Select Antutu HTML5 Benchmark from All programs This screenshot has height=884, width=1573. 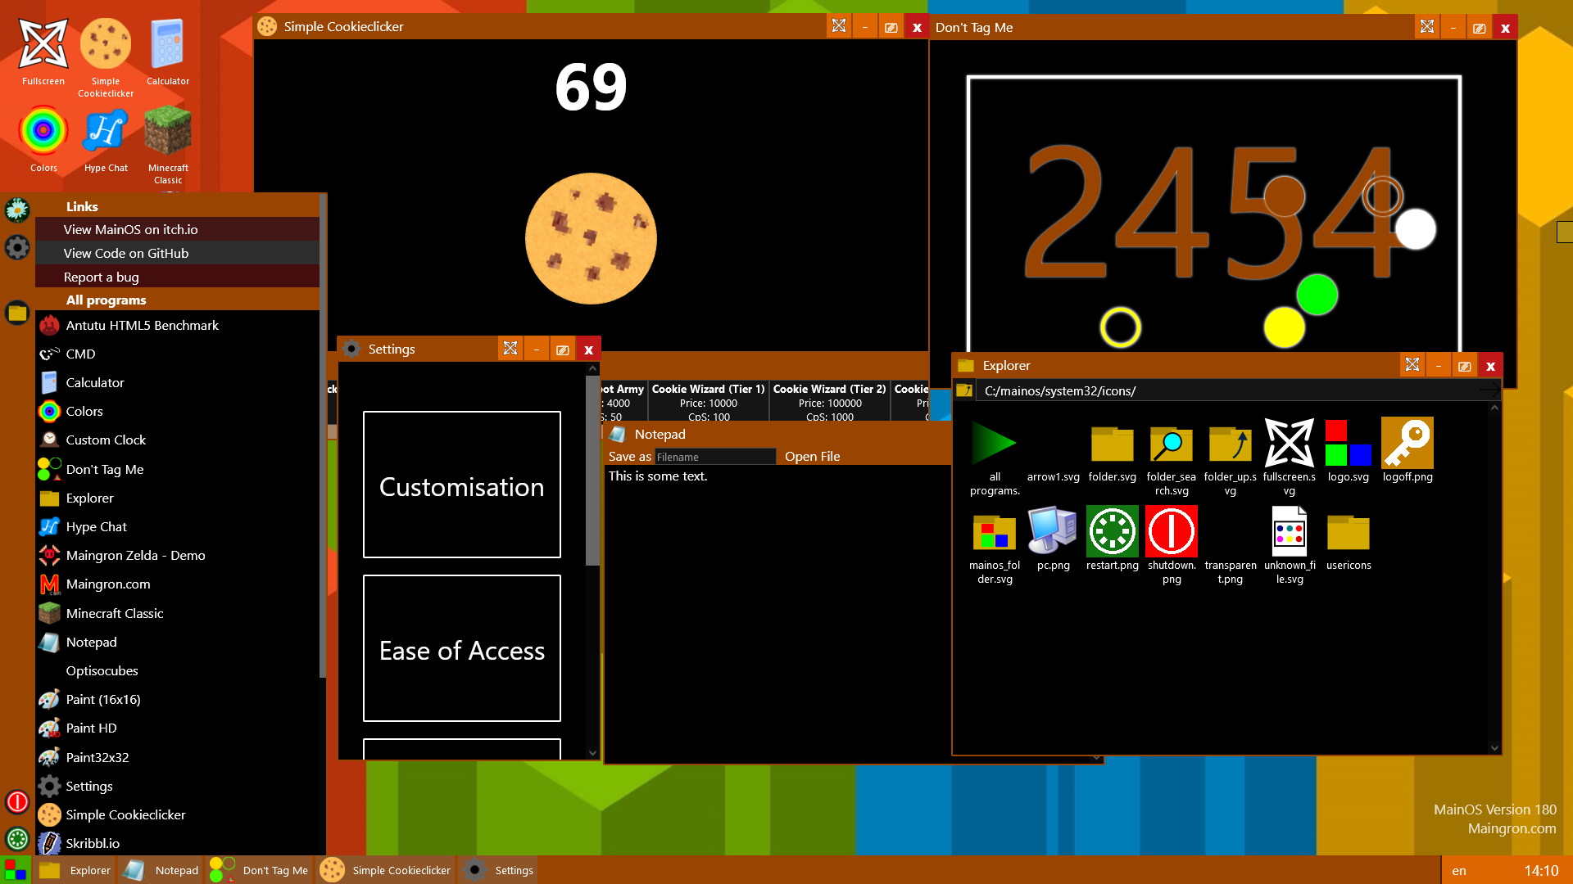pyautogui.click(x=142, y=325)
